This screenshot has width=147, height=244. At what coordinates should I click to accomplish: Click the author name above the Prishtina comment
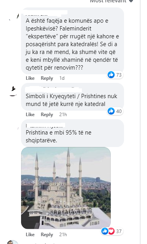(45, 125)
